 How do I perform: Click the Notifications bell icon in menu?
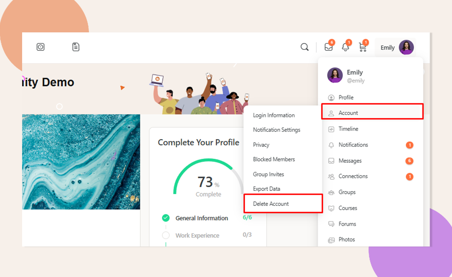[x=331, y=145]
